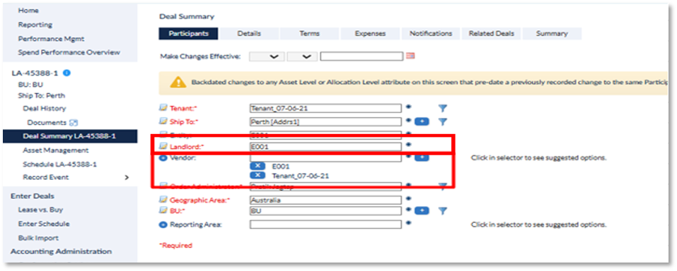Open Bulk Import in the sidebar
677x271 pixels.
click(x=38, y=238)
